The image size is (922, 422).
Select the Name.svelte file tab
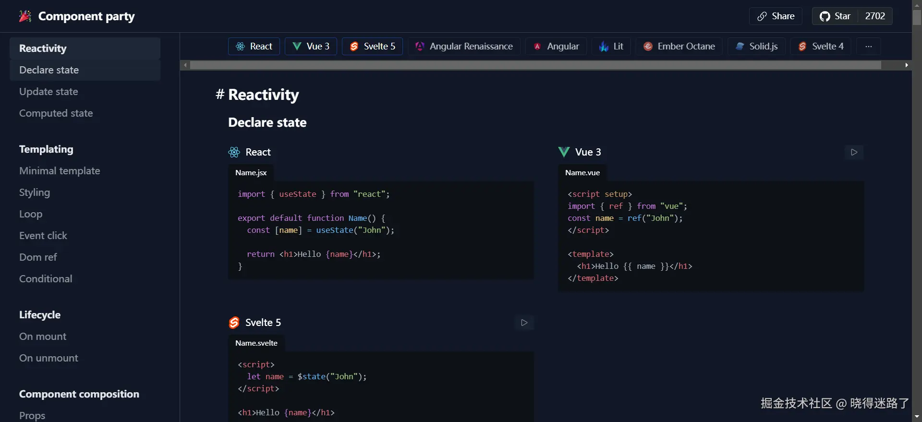point(256,343)
